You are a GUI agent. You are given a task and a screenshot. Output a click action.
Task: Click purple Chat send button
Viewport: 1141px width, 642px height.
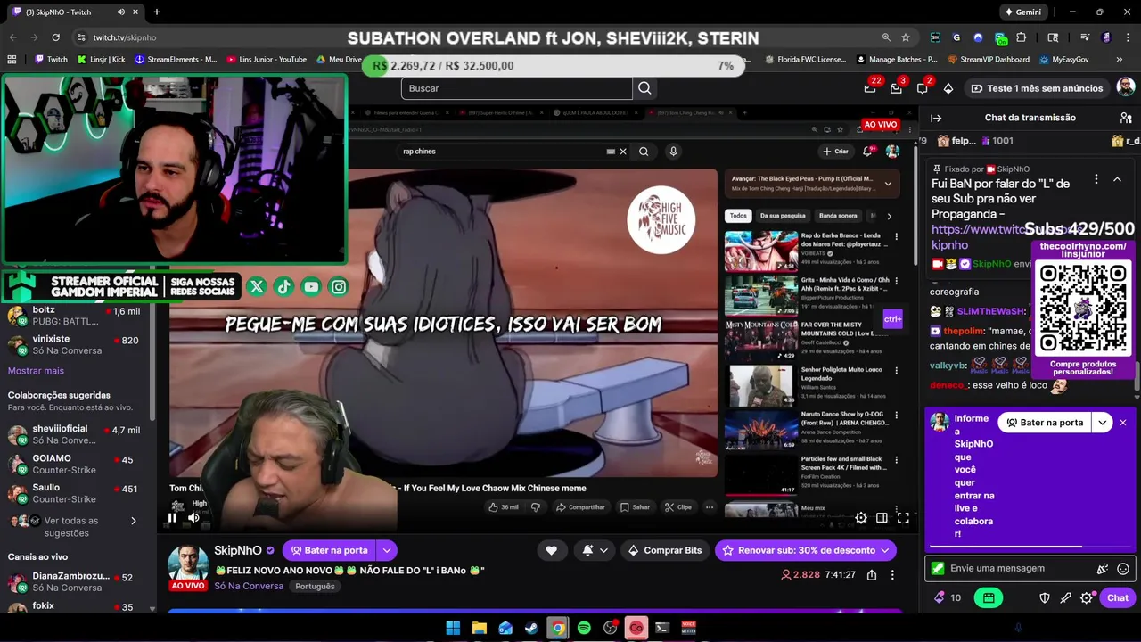click(1118, 598)
